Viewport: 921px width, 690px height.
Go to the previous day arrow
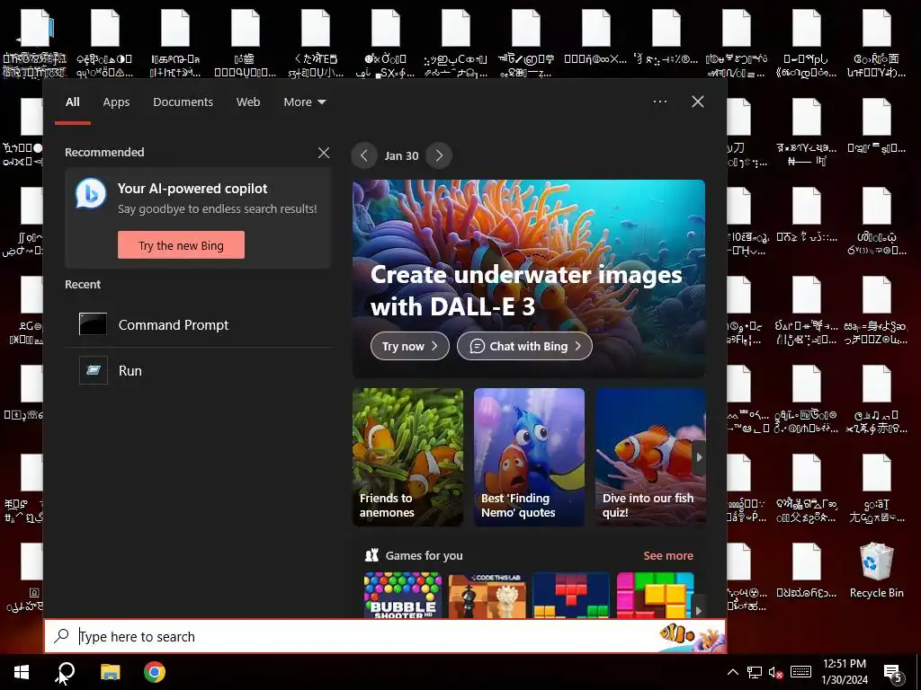364,155
